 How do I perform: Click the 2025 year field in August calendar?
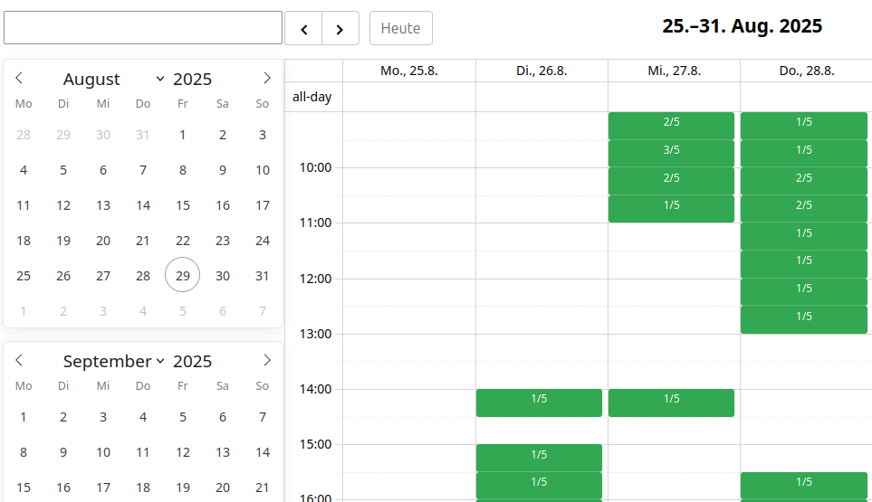click(192, 80)
